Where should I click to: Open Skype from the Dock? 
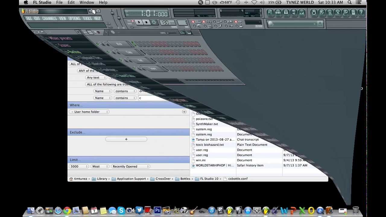(x=121, y=210)
